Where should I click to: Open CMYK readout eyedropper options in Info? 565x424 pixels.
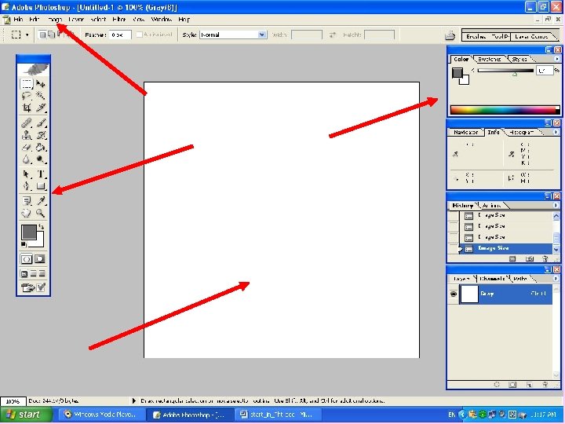[511, 154]
